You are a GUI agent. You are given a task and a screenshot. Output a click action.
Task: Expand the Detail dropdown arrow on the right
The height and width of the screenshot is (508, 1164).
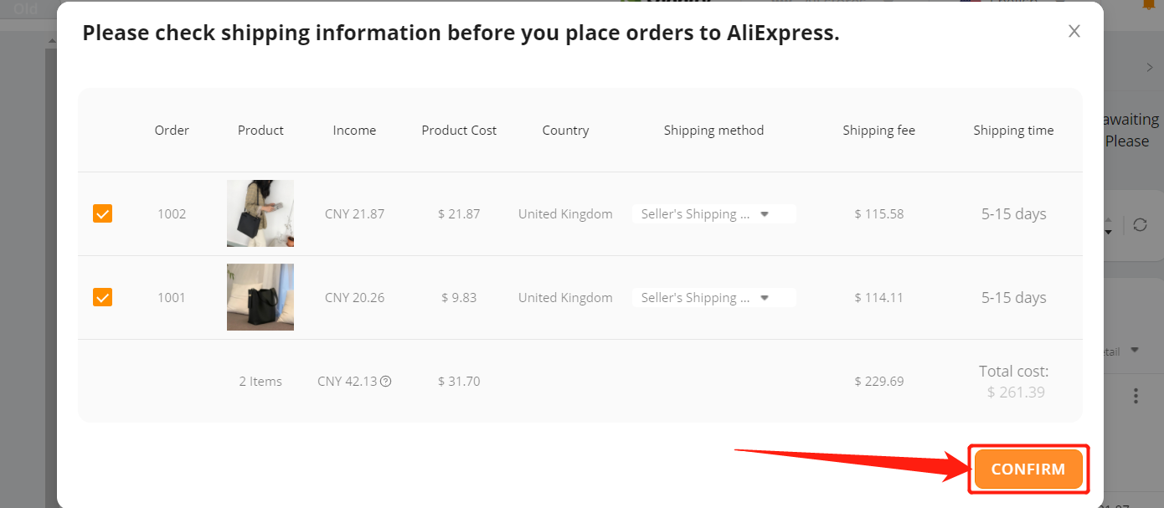coord(1135,351)
